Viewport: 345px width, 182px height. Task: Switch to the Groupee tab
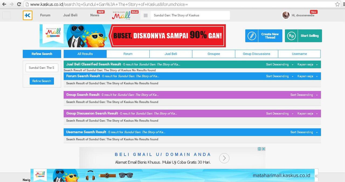(x=214, y=54)
